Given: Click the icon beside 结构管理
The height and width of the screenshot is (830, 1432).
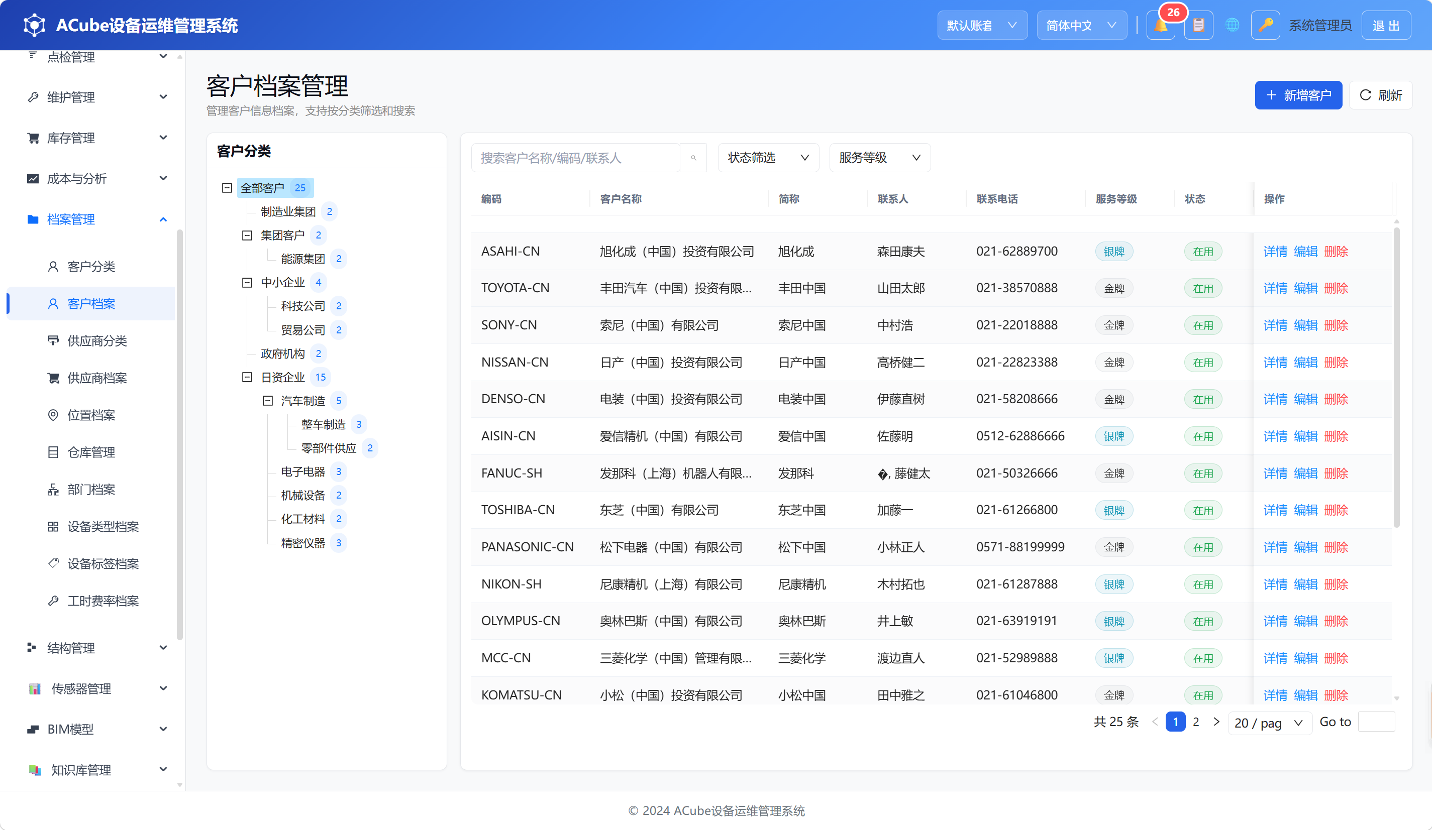Looking at the screenshot, I should point(32,648).
